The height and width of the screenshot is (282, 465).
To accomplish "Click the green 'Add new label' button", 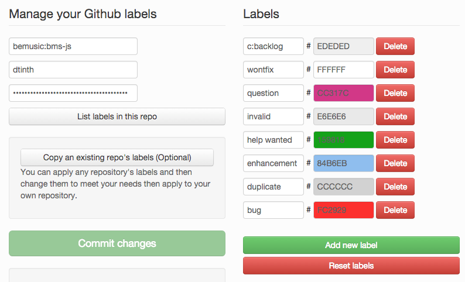I will (x=351, y=245).
